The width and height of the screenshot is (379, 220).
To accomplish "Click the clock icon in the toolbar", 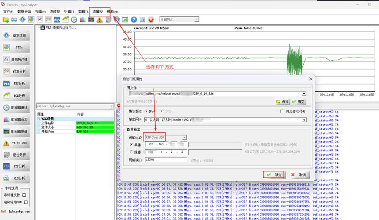I will 74,20.
